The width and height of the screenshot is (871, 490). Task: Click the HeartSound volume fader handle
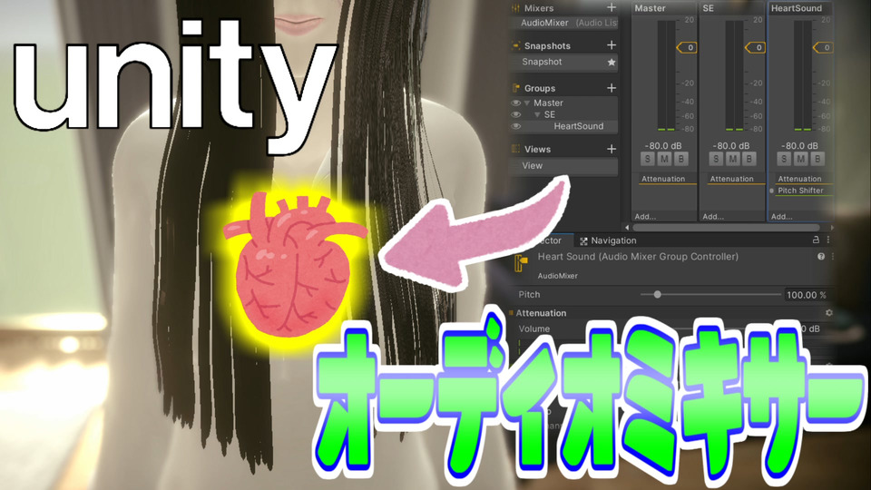pyautogui.click(x=823, y=48)
